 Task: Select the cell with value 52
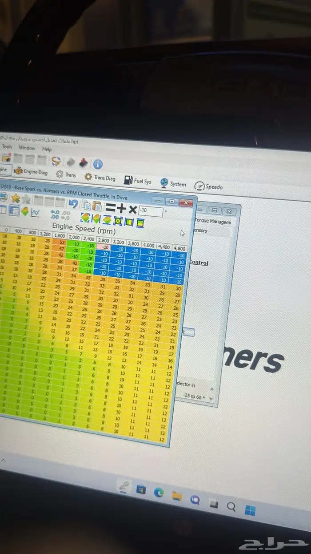(x=60, y=242)
